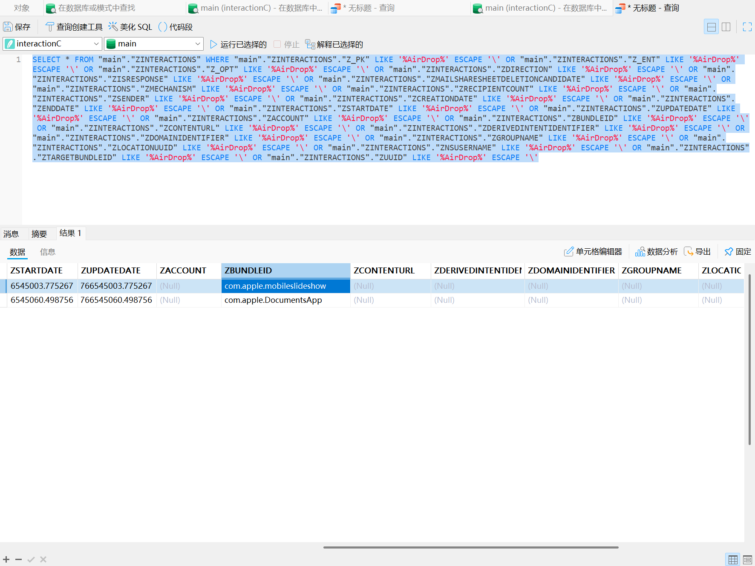Run the selected query (运行已选择的)
This screenshot has width=755, height=566.
click(x=238, y=44)
